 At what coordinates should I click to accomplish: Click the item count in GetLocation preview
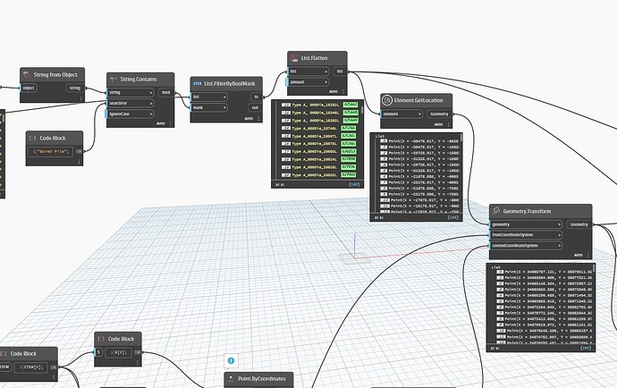(453, 217)
